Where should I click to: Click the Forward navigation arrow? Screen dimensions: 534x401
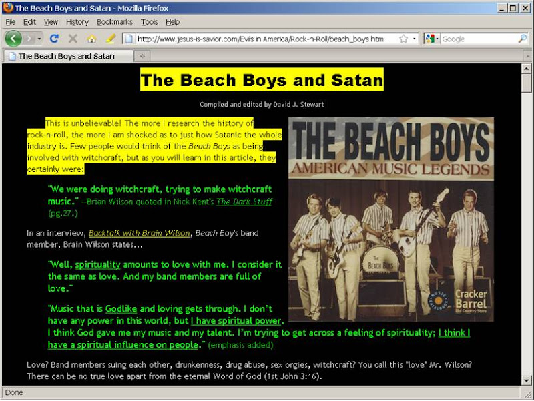tap(29, 39)
